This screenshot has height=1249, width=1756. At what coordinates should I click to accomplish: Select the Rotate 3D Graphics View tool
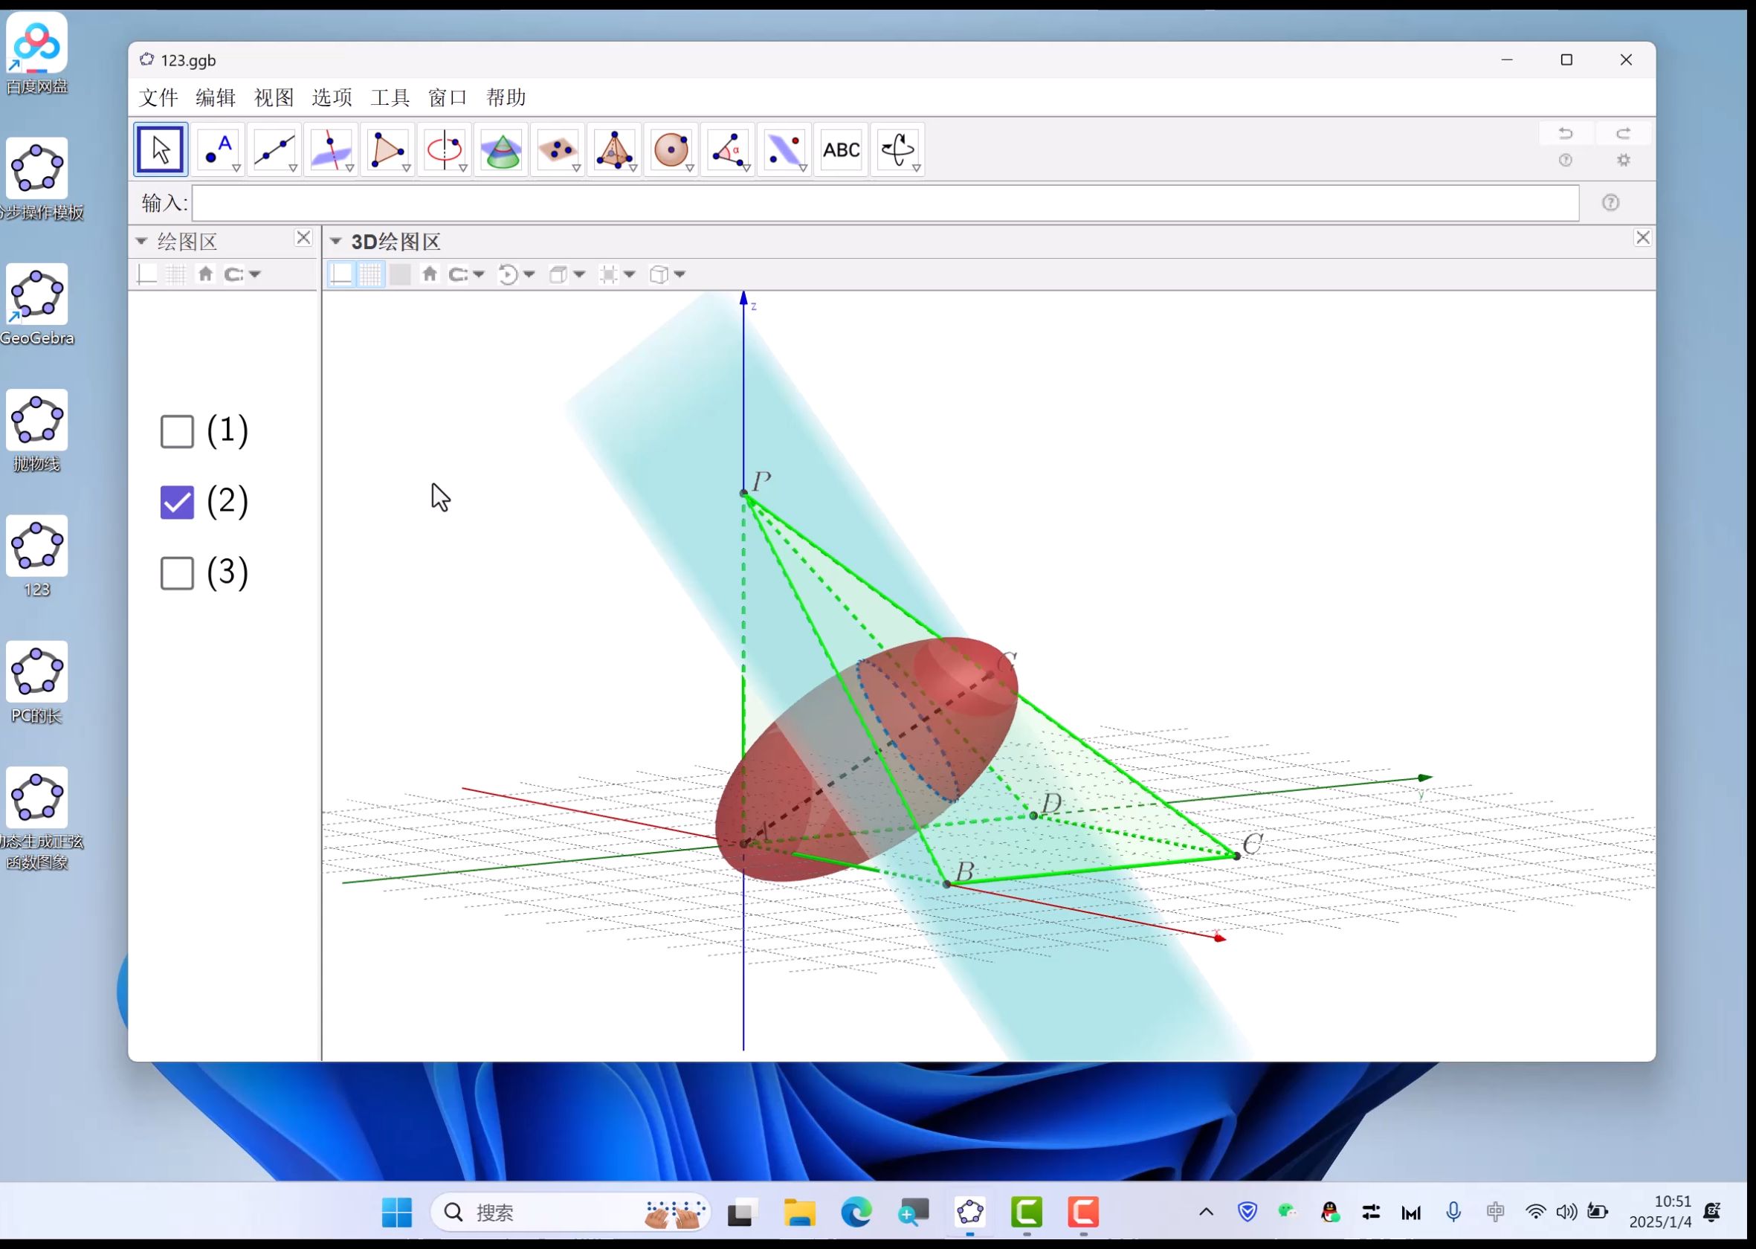point(897,149)
